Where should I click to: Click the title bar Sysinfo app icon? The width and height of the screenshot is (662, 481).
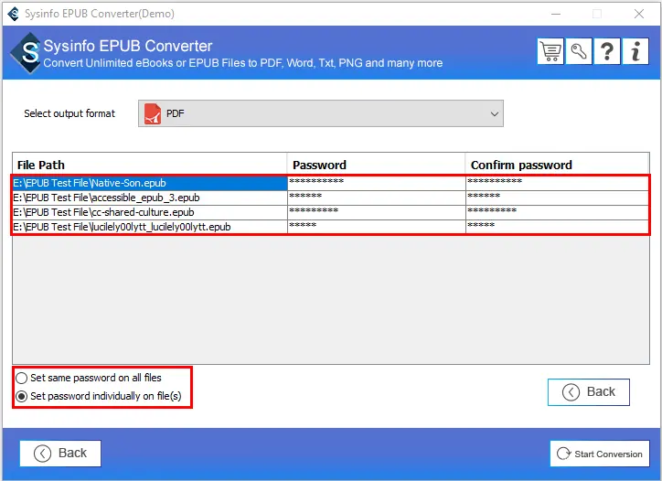[x=14, y=14]
